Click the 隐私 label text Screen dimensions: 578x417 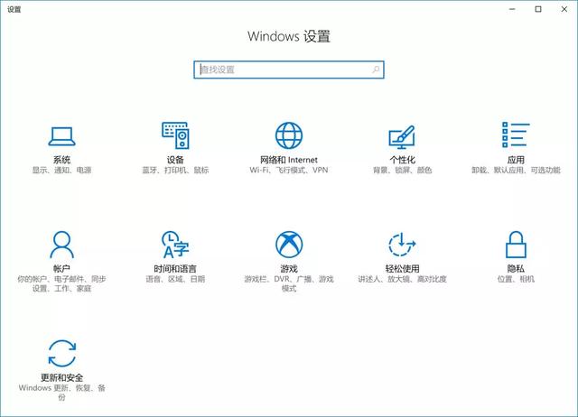(x=516, y=269)
